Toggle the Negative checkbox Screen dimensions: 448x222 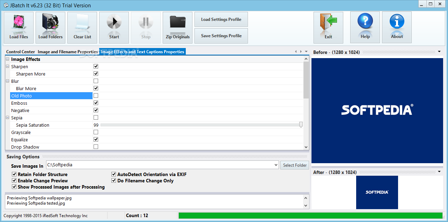pos(96,110)
